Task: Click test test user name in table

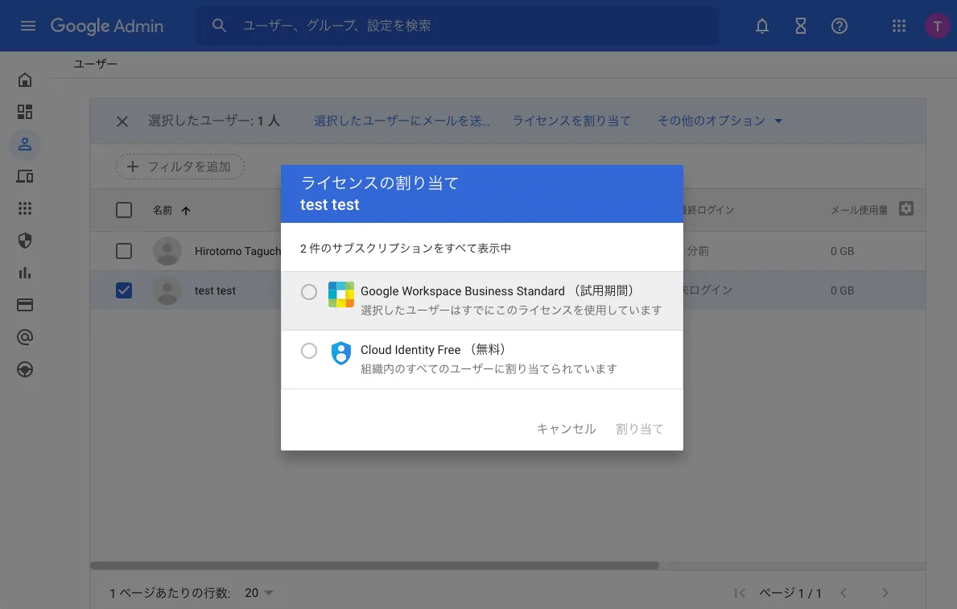Action: pos(215,290)
